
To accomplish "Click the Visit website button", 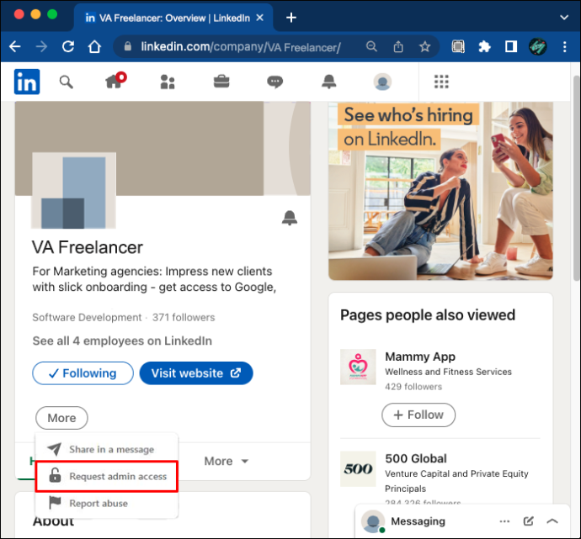I will [x=196, y=373].
